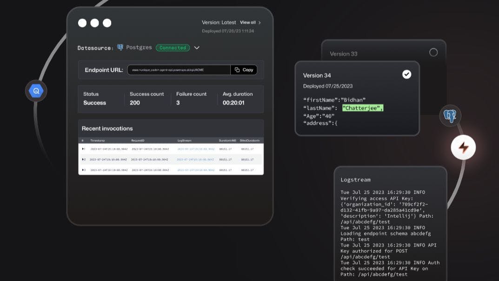499x281 pixels.
Task: Click the copy icon in the Copy button
Action: (237, 70)
